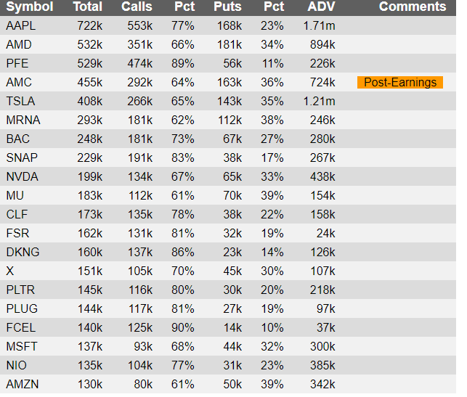Sort by the Total column header
The width and height of the screenshot is (467, 397).
pyautogui.click(x=88, y=7)
